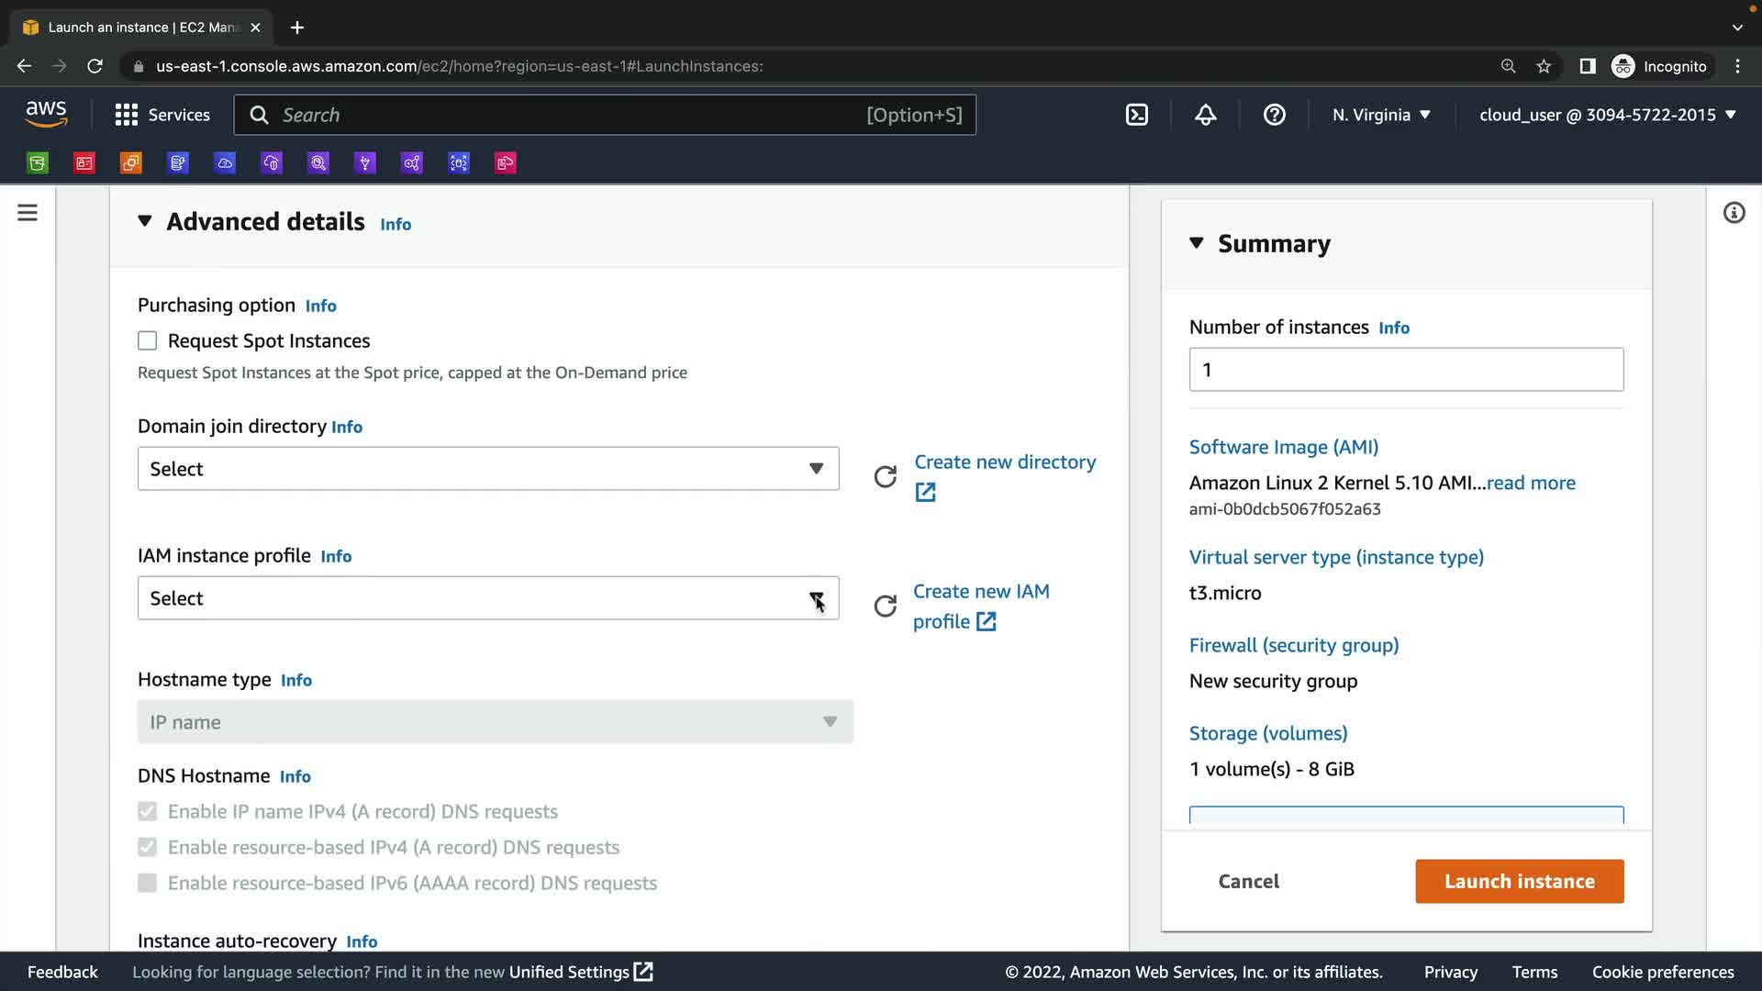Image resolution: width=1762 pixels, height=991 pixels.
Task: Open the IAM instance profile dropdown
Action: click(x=487, y=598)
